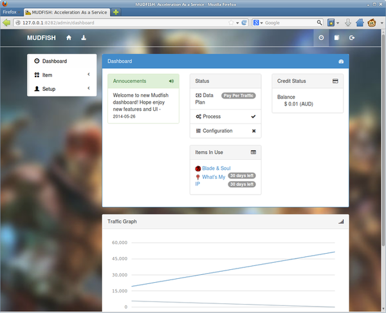Open the address bar history dropdown arrow
The height and width of the screenshot is (313, 386).
237,23
